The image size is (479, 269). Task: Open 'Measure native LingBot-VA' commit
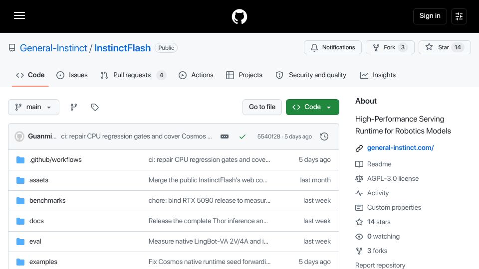pyautogui.click(x=209, y=242)
